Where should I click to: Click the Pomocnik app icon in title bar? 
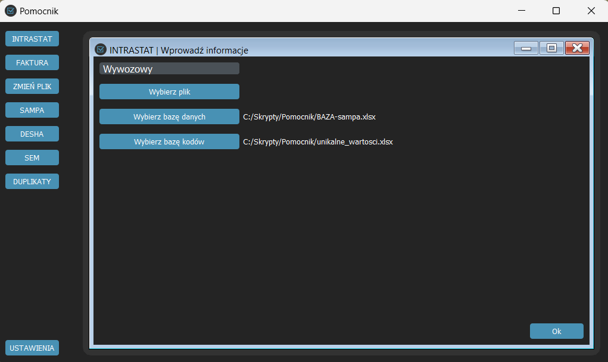(x=11, y=11)
